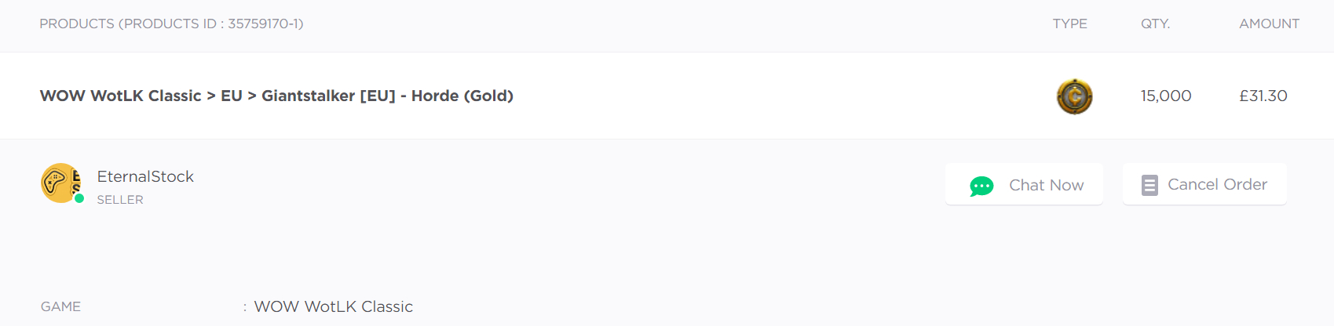Click the green chat bubble icon

pos(981,186)
